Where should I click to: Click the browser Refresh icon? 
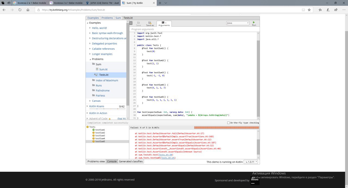(x=20, y=10)
